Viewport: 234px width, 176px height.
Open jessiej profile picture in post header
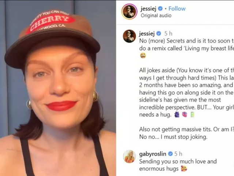[129, 12]
